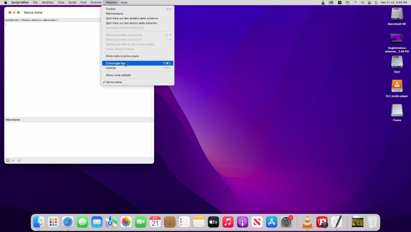This screenshot has height=232, width=411.
Task: Open System Preferences from the Dock
Action: point(286,222)
